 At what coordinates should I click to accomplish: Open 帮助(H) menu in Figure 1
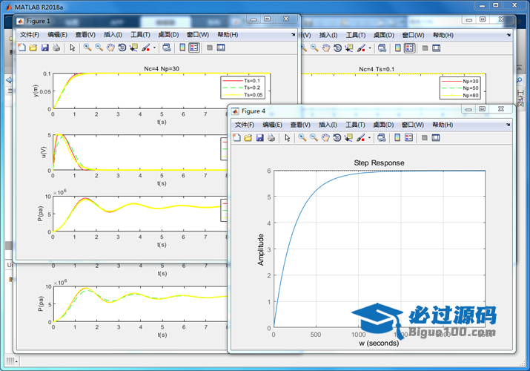click(x=228, y=35)
